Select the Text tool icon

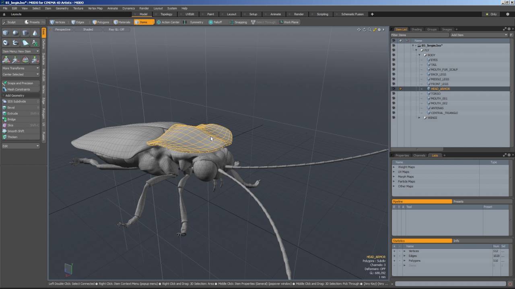click(35, 43)
